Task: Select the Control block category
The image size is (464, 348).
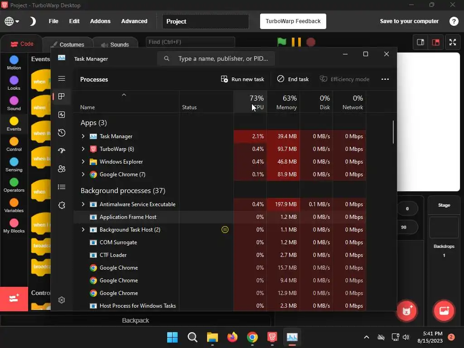Action: tap(14, 145)
